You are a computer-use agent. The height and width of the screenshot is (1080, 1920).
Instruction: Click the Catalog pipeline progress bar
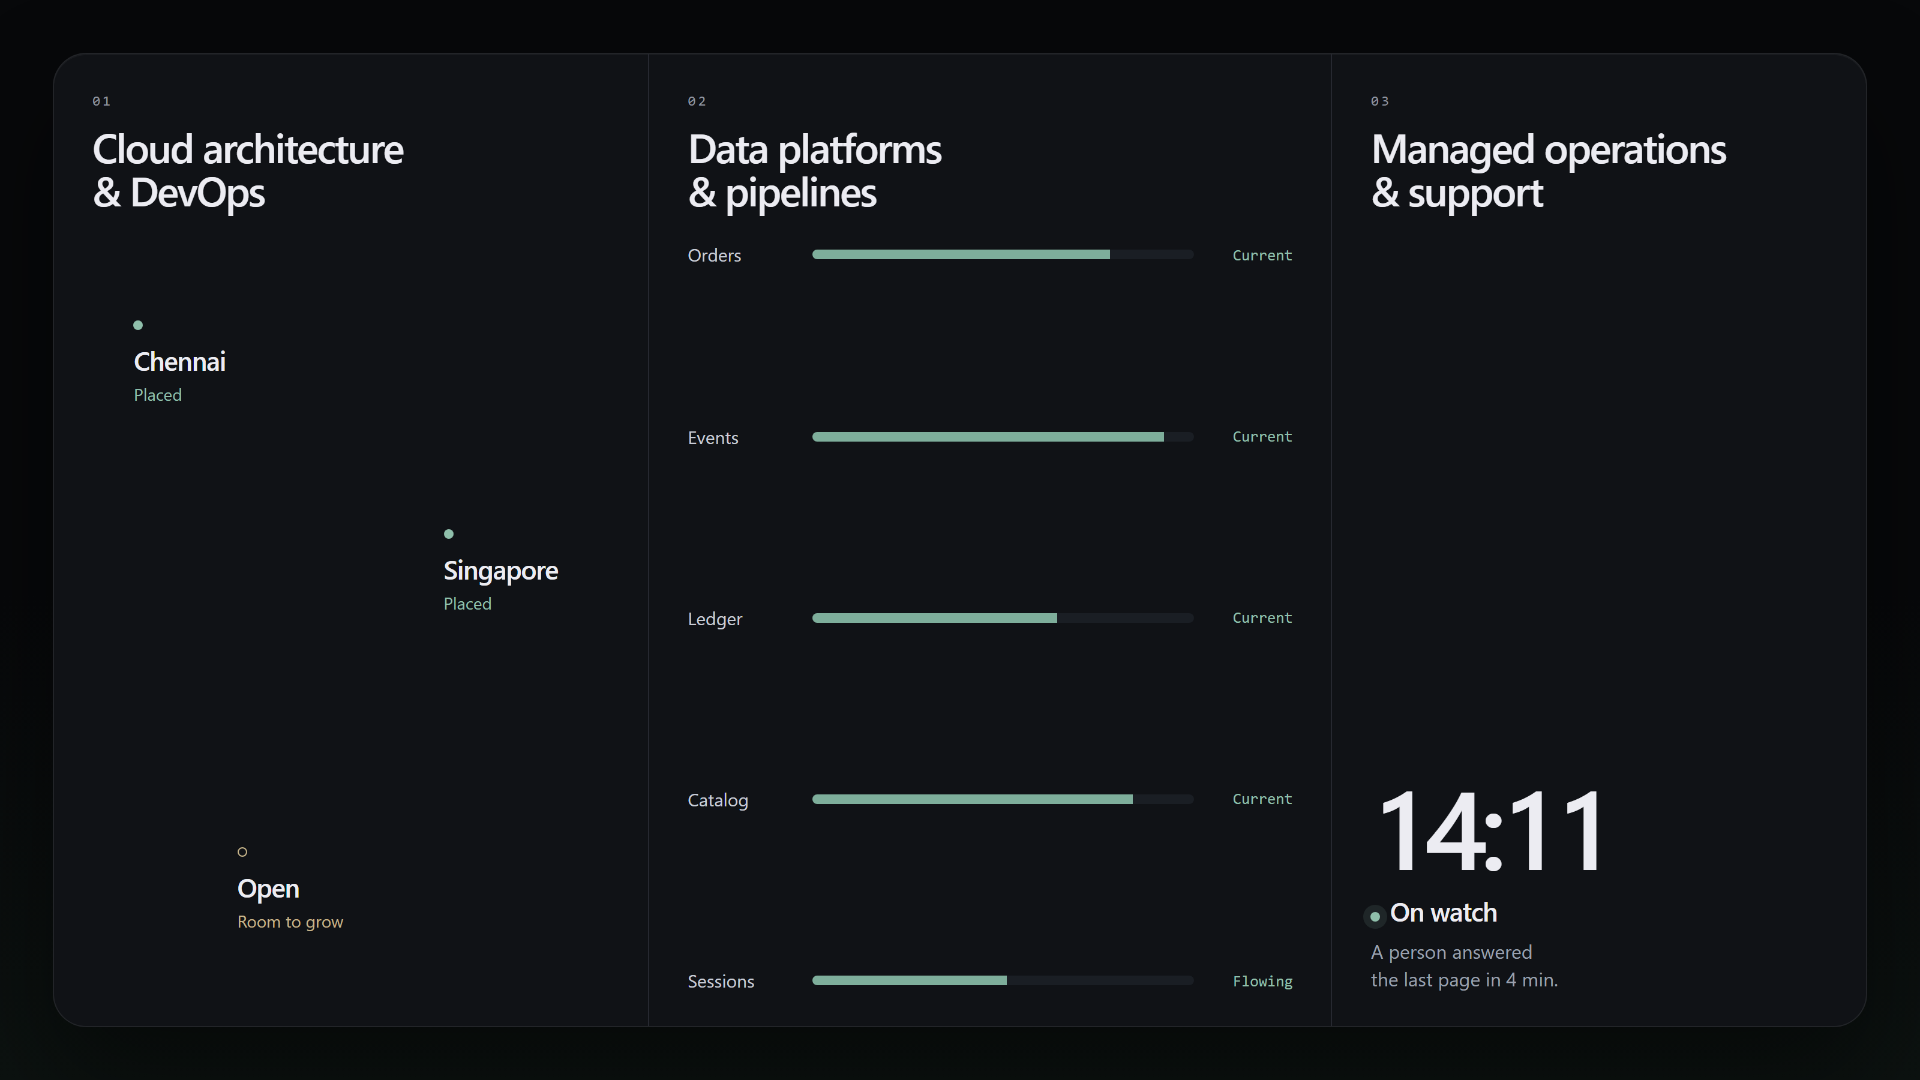coord(1003,799)
